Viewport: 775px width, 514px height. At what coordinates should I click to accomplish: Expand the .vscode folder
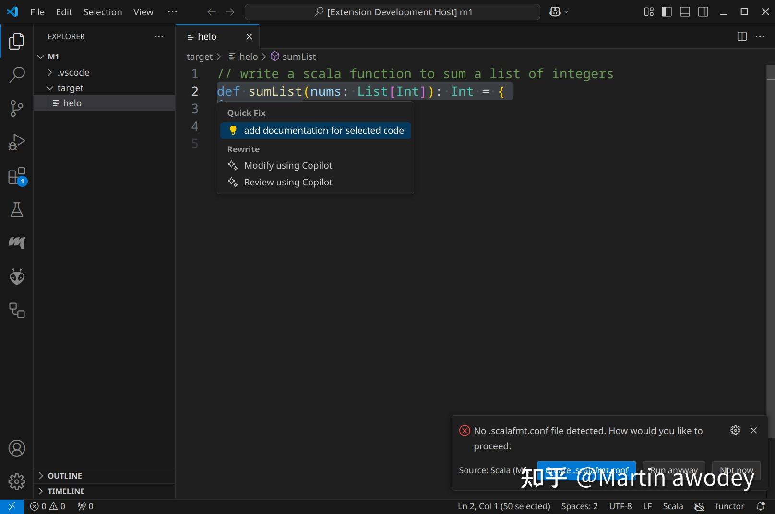(49, 72)
